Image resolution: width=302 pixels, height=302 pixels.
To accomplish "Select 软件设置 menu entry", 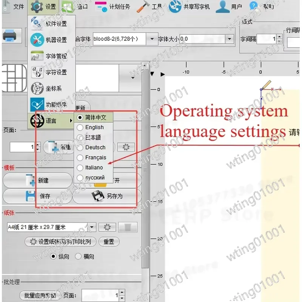I will [x=51, y=24].
